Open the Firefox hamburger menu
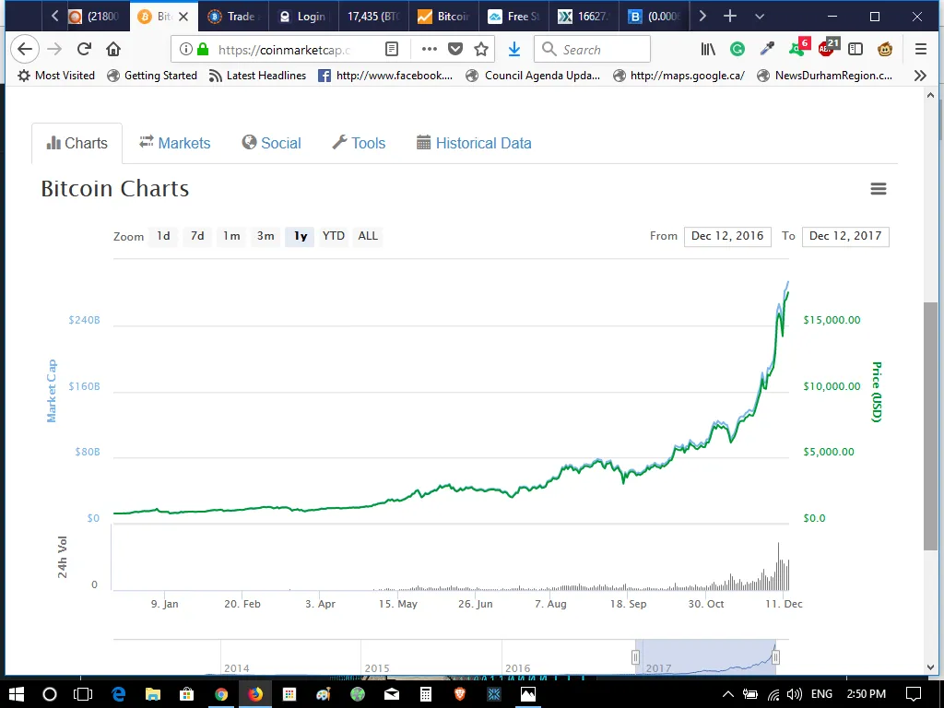 (x=921, y=50)
